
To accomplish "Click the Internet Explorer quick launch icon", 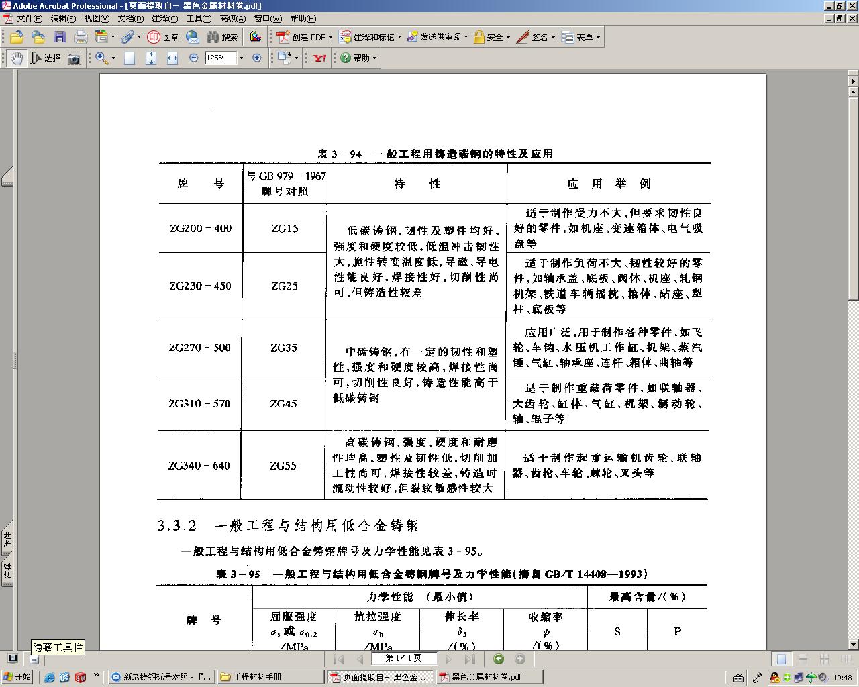I will 50,677.
